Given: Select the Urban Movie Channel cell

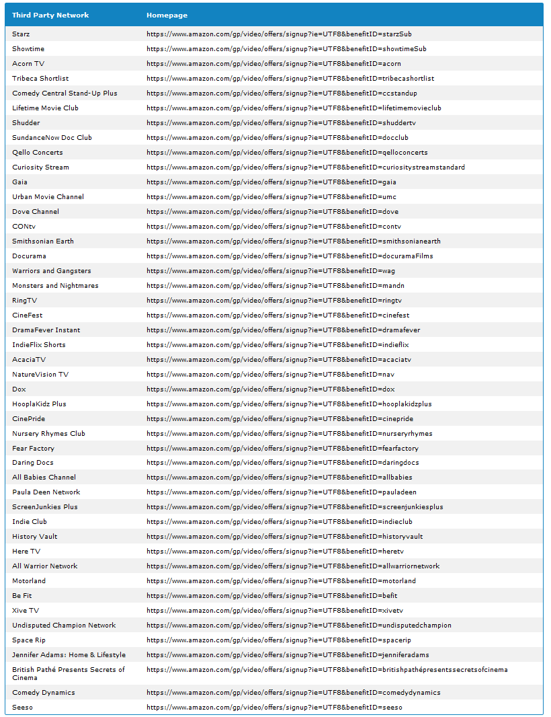Looking at the screenshot, I should point(48,196).
